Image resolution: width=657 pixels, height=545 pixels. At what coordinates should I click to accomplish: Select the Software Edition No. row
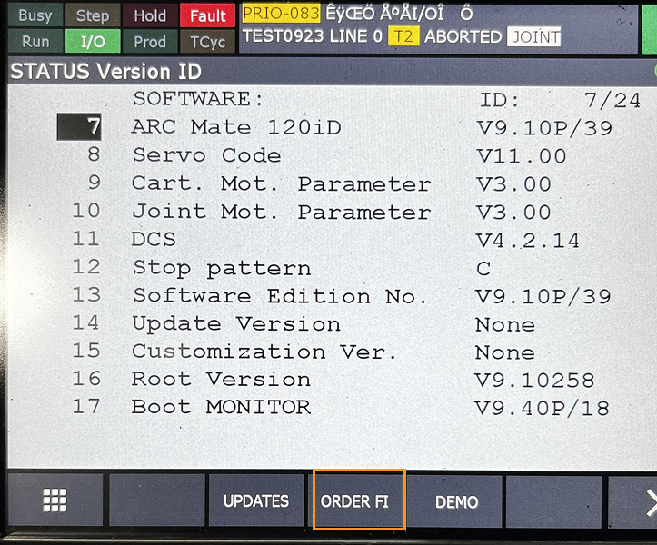(x=342, y=295)
